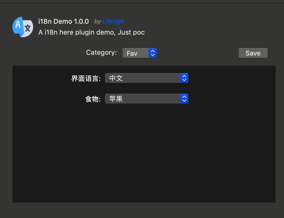
Task: Open the 食物 dropdown set to 苹果
Action: (146, 99)
